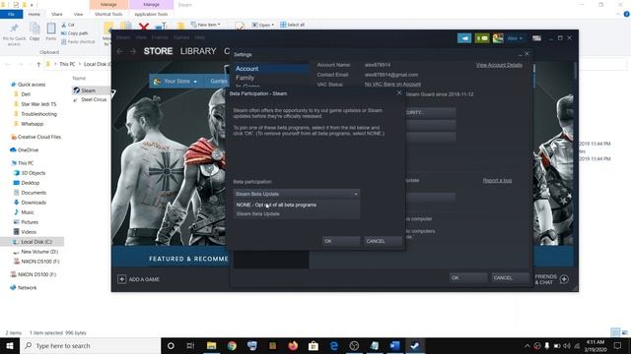Go forward with Steam's forward arrow
The height and width of the screenshot is (354, 631).
click(x=133, y=51)
